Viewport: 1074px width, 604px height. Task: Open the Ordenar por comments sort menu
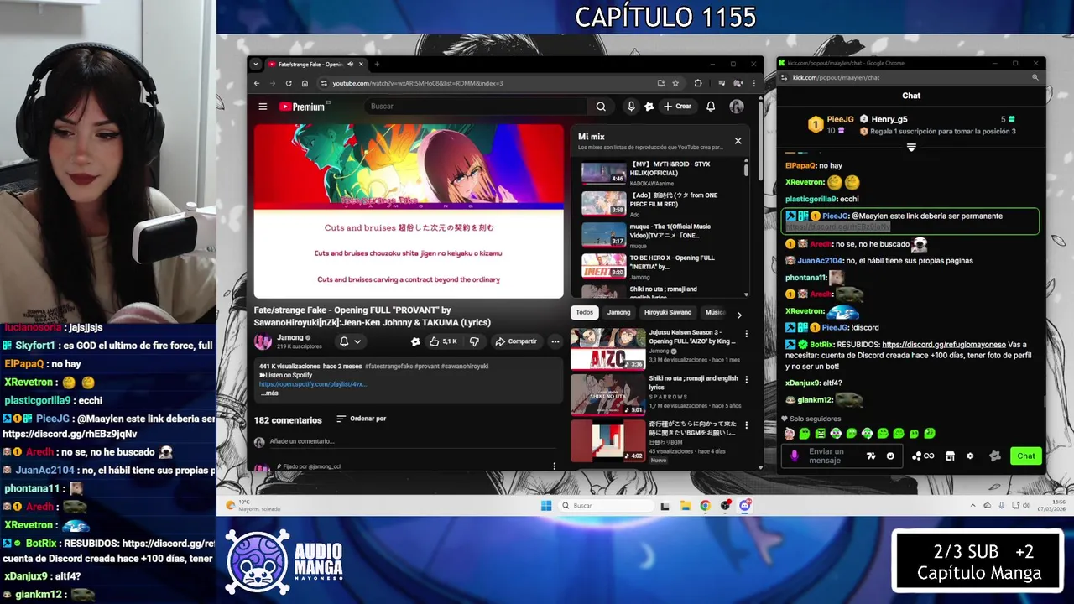[x=361, y=419]
